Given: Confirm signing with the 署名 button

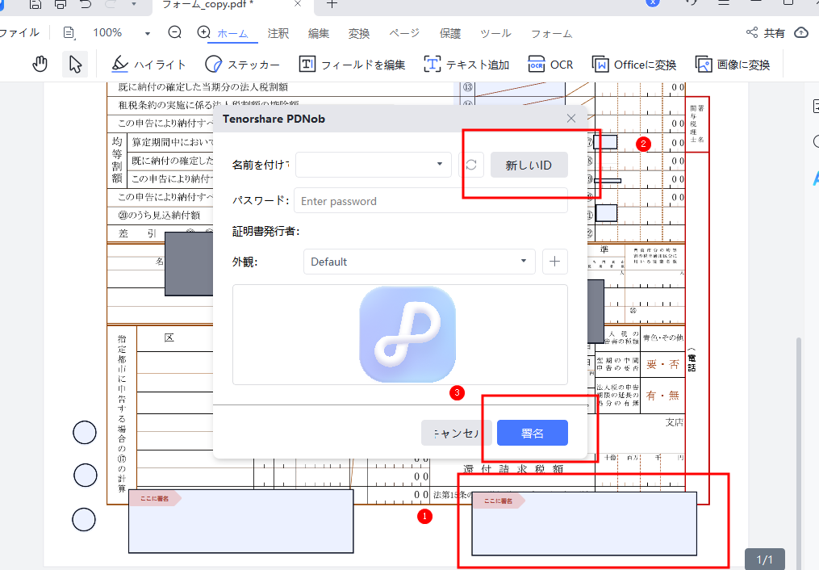Looking at the screenshot, I should [x=532, y=433].
